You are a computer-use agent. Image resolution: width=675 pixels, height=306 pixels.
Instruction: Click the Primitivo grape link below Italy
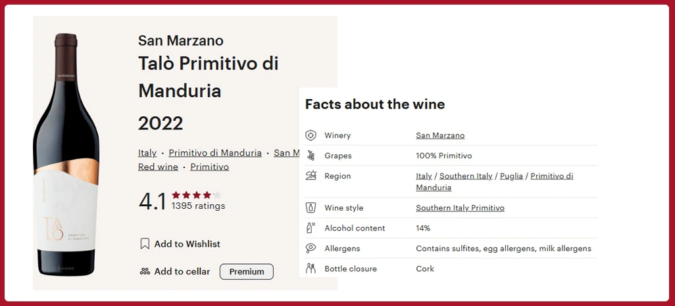pos(210,167)
